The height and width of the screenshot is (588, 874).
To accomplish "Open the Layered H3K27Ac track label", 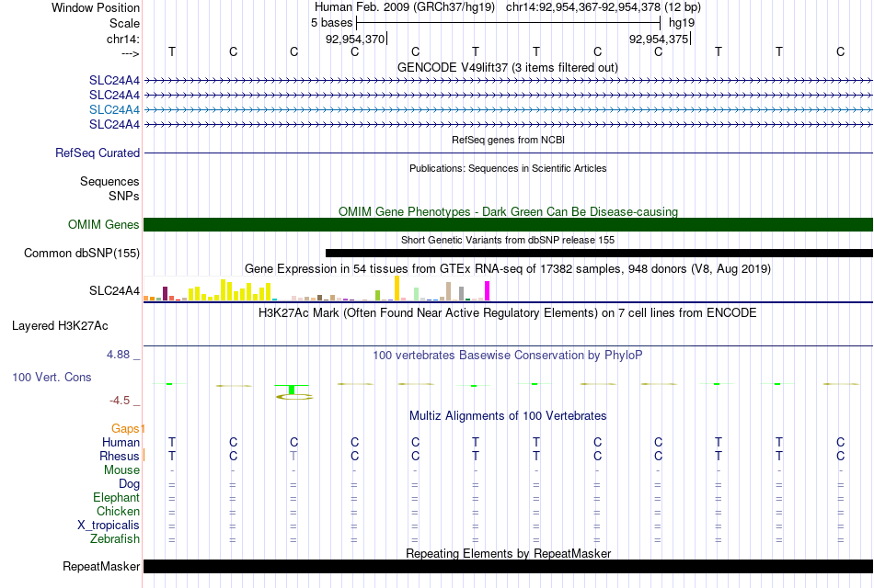I will pos(60,326).
